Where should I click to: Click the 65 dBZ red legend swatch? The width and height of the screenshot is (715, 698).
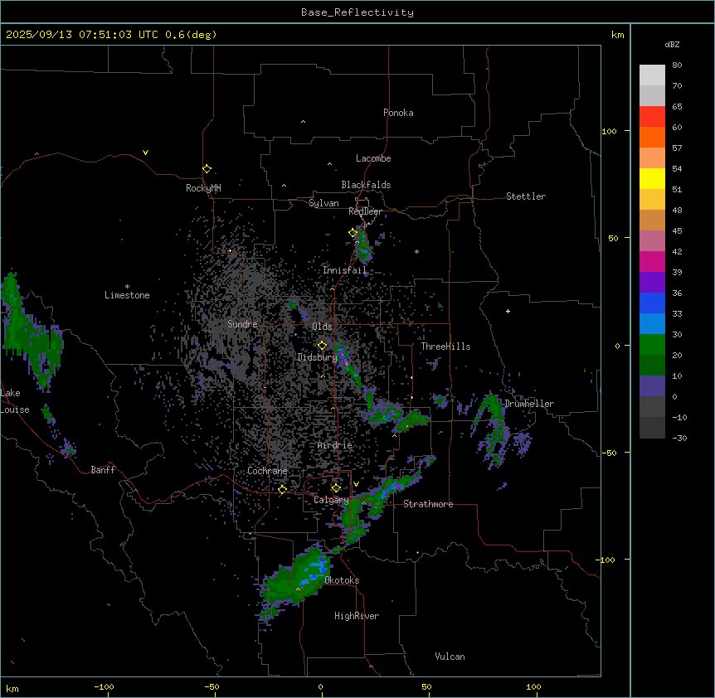pos(652,116)
